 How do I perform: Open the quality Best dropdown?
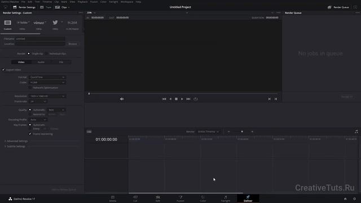(56, 110)
